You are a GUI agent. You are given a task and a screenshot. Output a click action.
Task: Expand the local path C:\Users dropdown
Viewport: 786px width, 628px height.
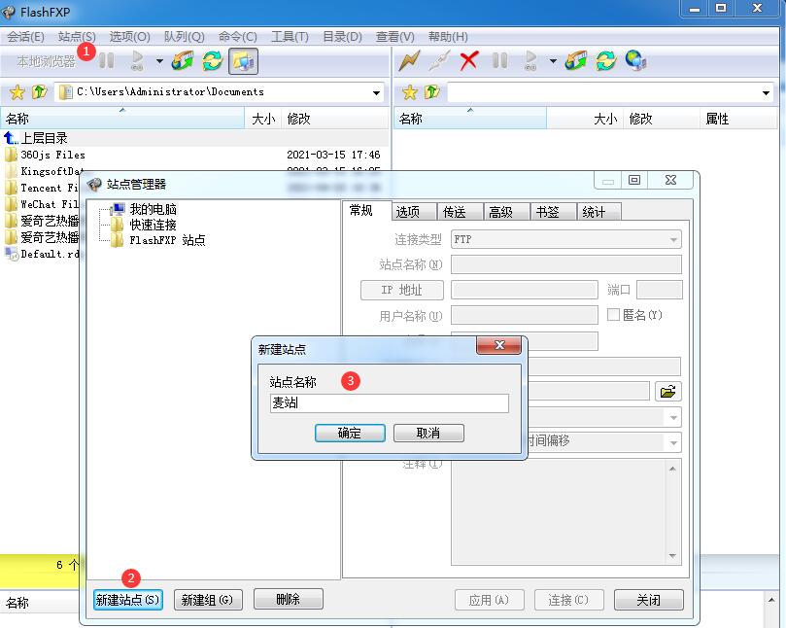[376, 93]
